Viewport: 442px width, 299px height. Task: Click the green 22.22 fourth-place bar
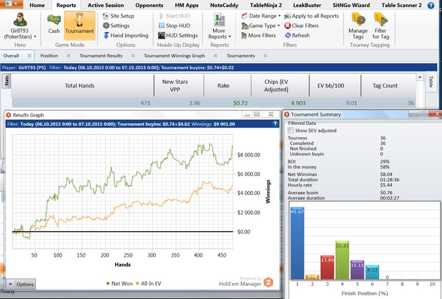click(x=342, y=260)
